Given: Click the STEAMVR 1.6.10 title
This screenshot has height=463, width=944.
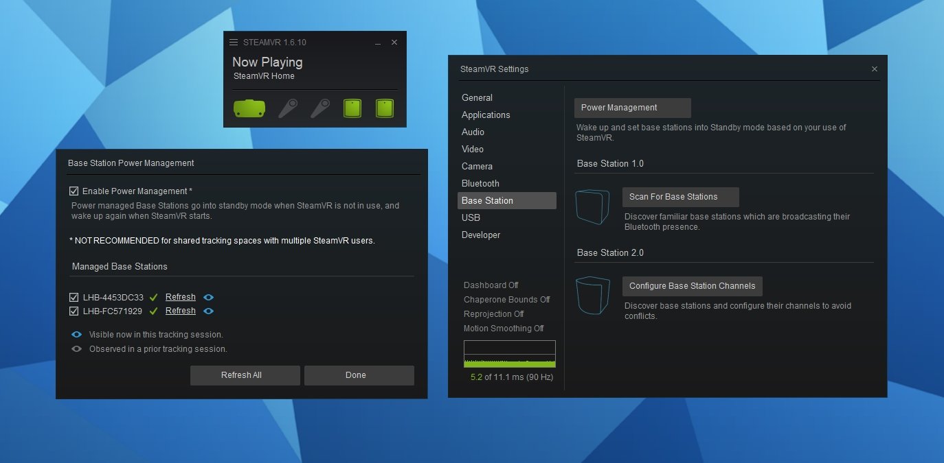Looking at the screenshot, I should pyautogui.click(x=275, y=43).
